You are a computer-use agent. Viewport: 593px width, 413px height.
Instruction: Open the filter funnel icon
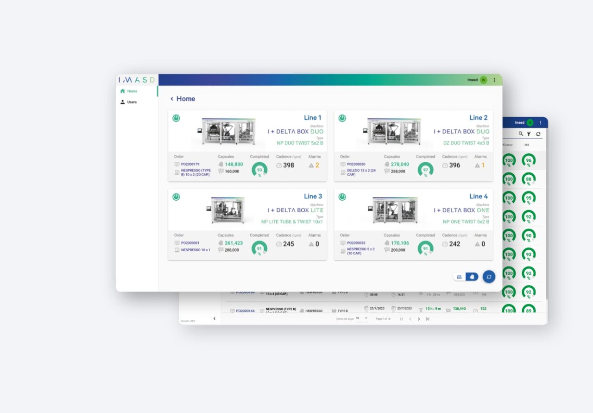tap(529, 134)
